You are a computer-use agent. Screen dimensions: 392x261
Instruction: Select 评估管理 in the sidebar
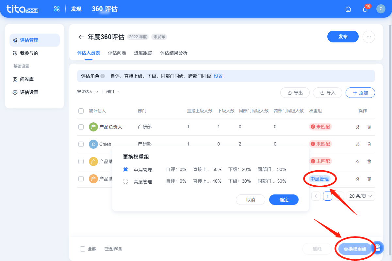35,40
